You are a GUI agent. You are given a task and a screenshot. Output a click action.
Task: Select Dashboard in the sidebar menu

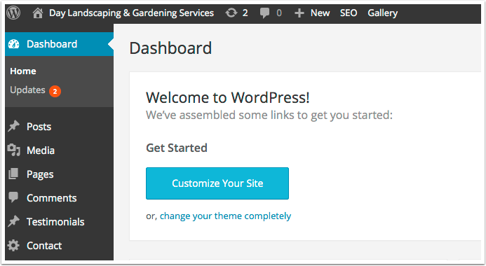pyautogui.click(x=59, y=44)
